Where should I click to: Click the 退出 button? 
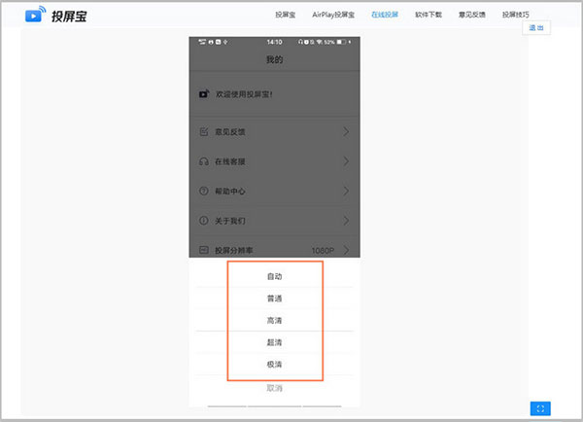point(536,28)
